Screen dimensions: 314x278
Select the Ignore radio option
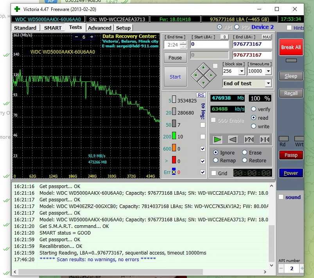(x=216, y=152)
